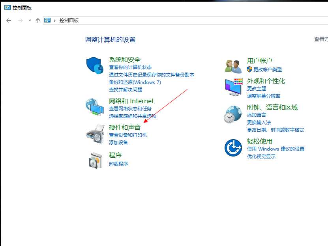
Task: Open the Programs disc icon
Action: point(95,160)
